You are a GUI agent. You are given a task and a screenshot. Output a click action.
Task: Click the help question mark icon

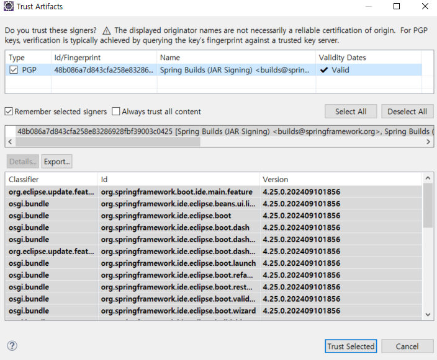[x=12, y=346]
